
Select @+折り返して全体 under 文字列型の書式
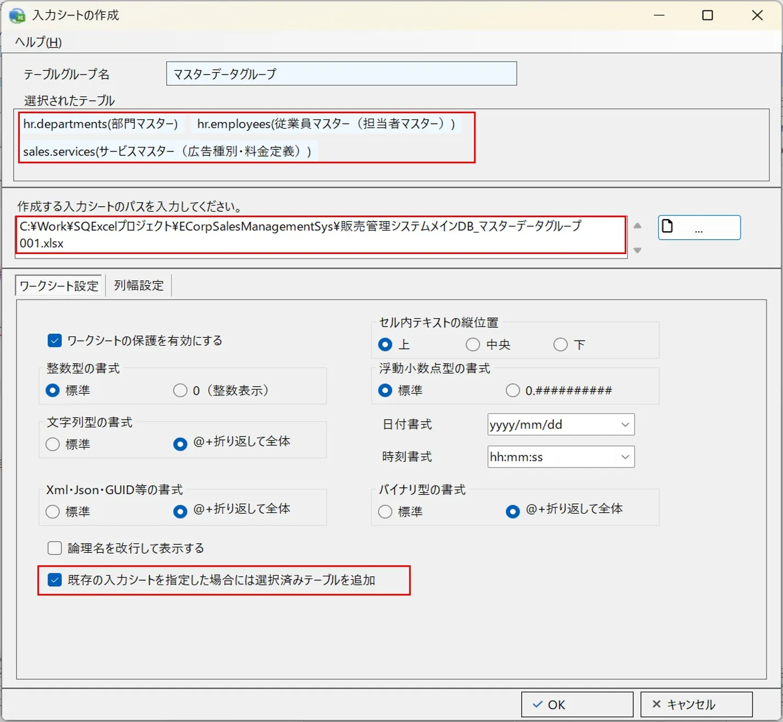coord(180,444)
